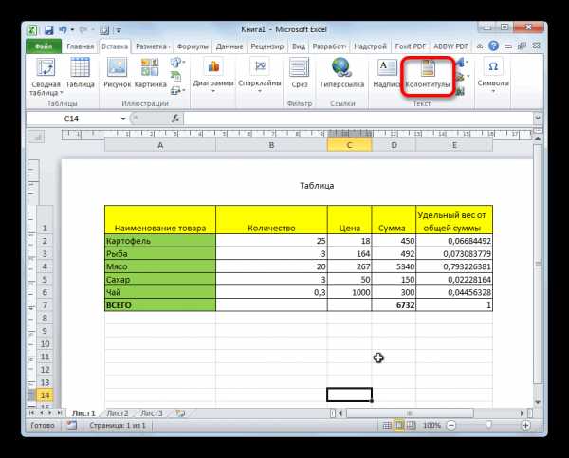
Task: Switch to the Лист2 sheet tab
Action: (118, 413)
